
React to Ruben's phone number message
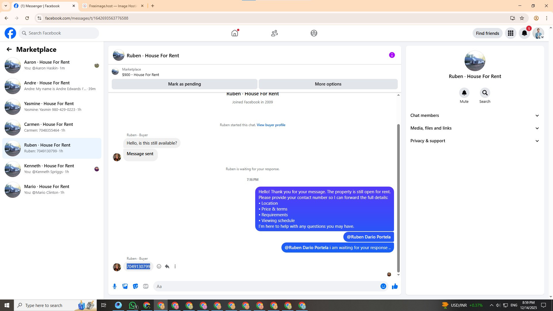coord(159,266)
